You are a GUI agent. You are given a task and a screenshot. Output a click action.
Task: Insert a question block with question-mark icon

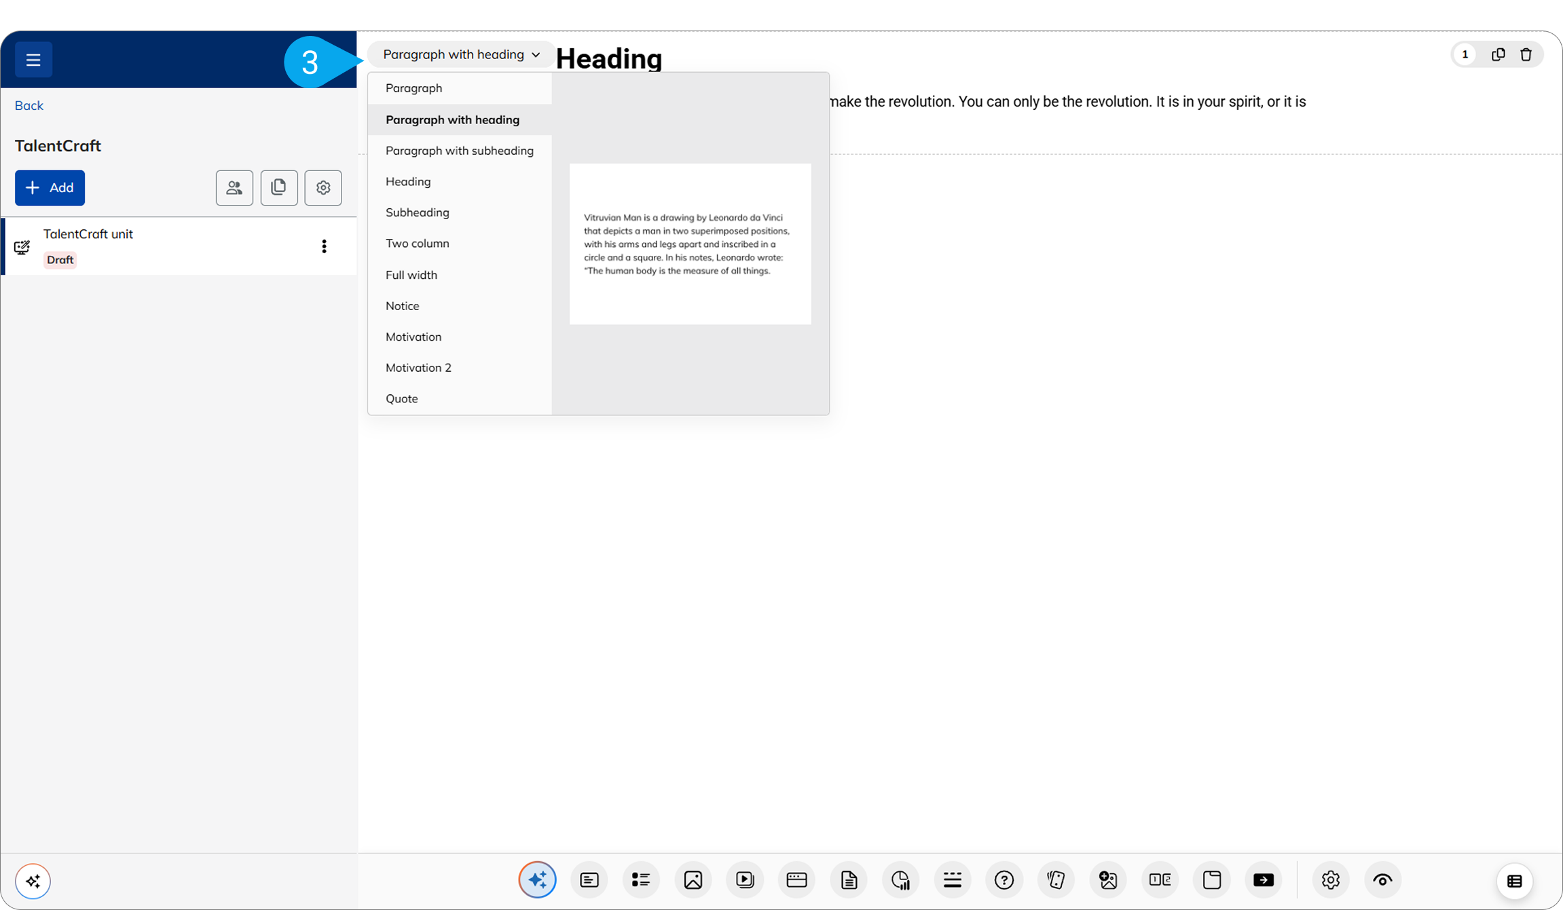coord(1004,880)
